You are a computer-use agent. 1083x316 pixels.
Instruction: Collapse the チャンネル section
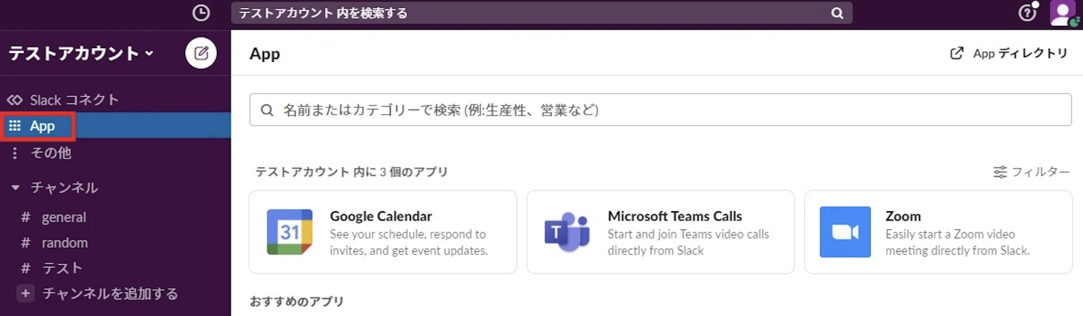pos(16,188)
